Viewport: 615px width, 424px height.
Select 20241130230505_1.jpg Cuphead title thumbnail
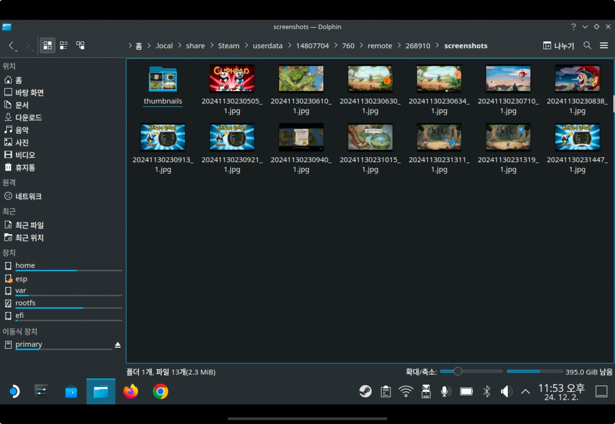coord(232,90)
